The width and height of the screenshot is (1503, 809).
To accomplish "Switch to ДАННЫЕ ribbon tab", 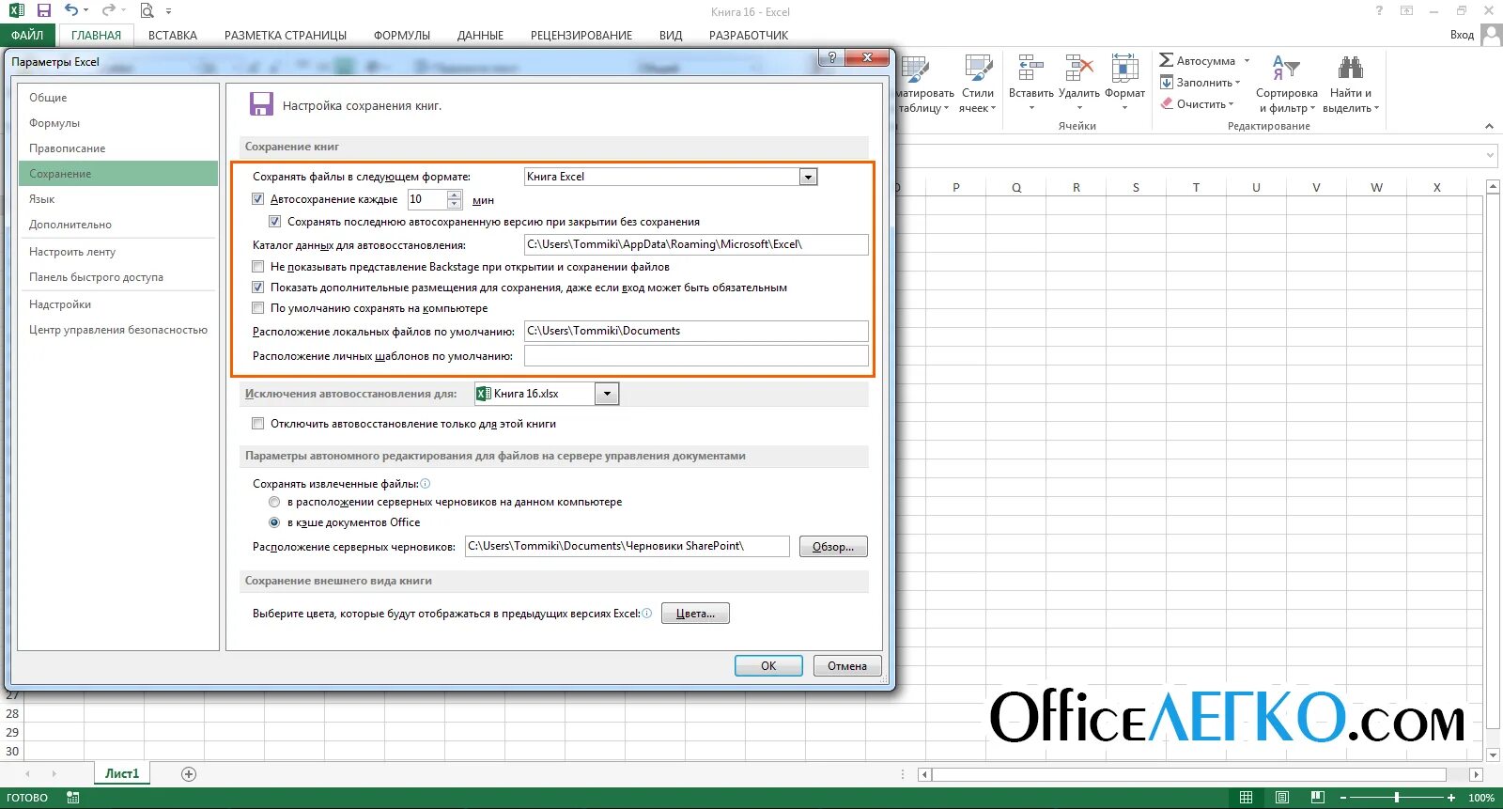I will (x=480, y=35).
